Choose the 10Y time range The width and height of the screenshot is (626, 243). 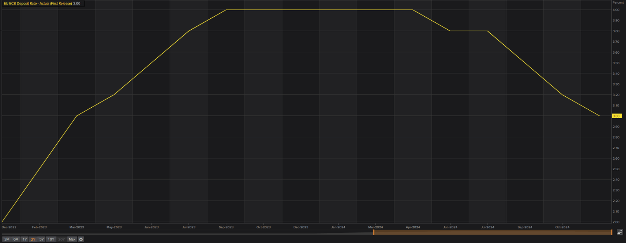pos(51,239)
